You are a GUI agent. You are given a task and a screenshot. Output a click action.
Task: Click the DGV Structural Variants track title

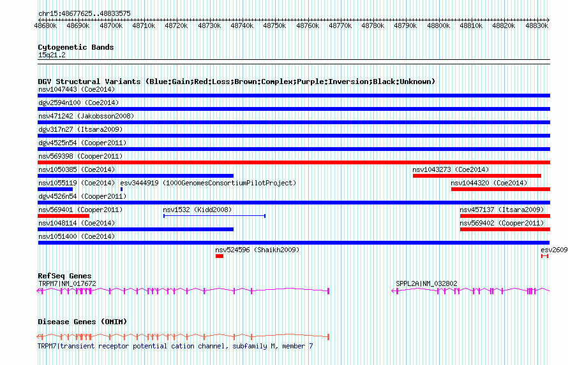(x=237, y=82)
